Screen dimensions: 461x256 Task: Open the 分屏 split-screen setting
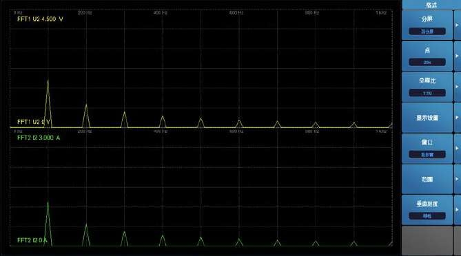(427, 25)
